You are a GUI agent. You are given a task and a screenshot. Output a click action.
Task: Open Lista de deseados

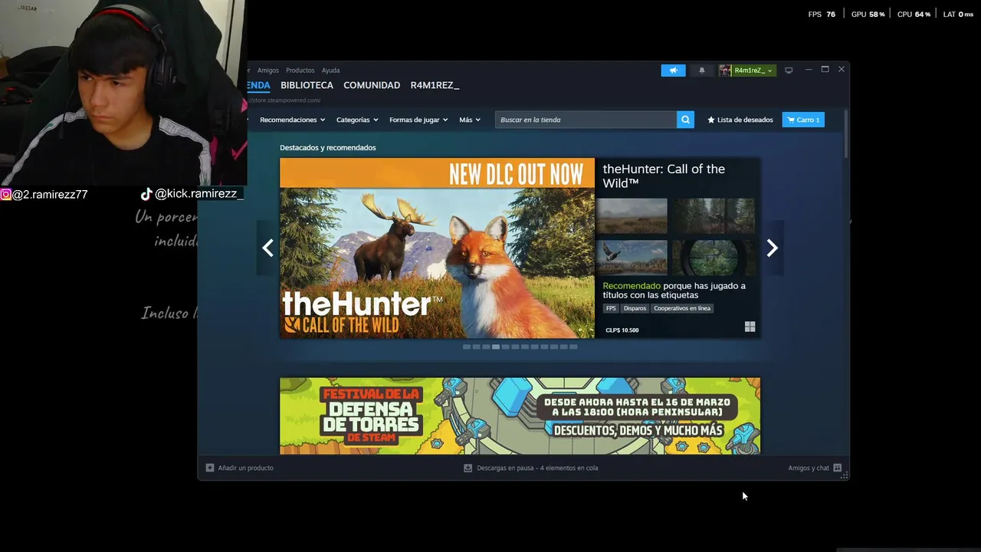[740, 120]
